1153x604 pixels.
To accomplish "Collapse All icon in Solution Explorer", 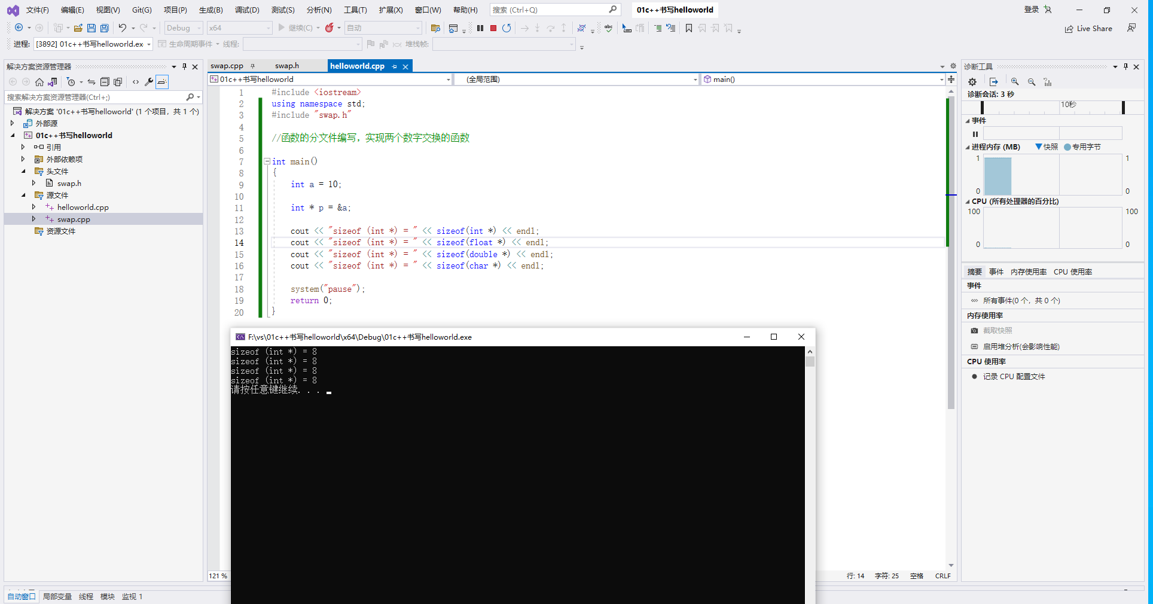I will 105,82.
